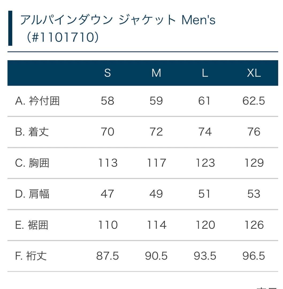Click the 72 length value for M

pyautogui.click(x=156, y=132)
